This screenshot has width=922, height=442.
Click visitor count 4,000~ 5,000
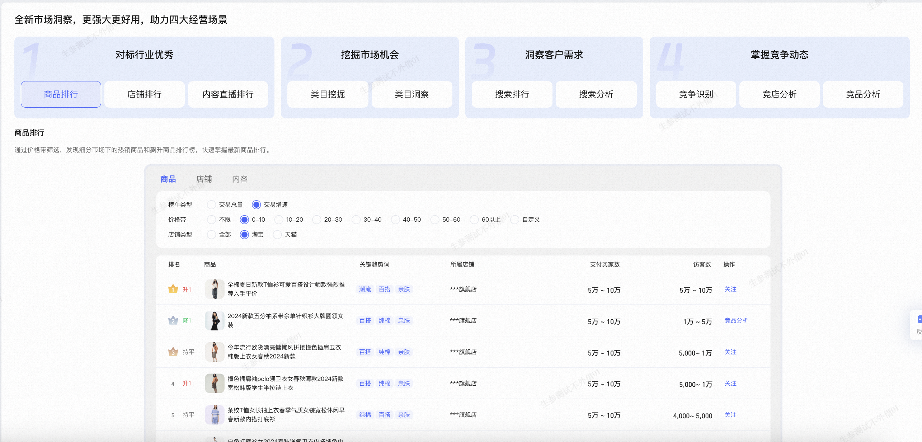pos(693,416)
